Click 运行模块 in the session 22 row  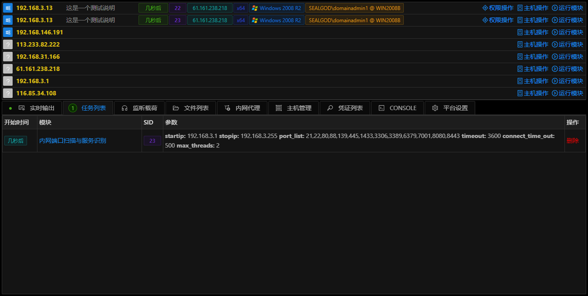pyautogui.click(x=568, y=8)
